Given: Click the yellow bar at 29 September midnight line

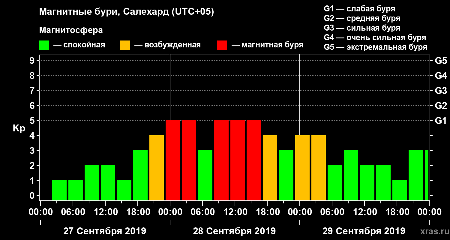Looking at the screenshot, I should pyautogui.click(x=302, y=168).
